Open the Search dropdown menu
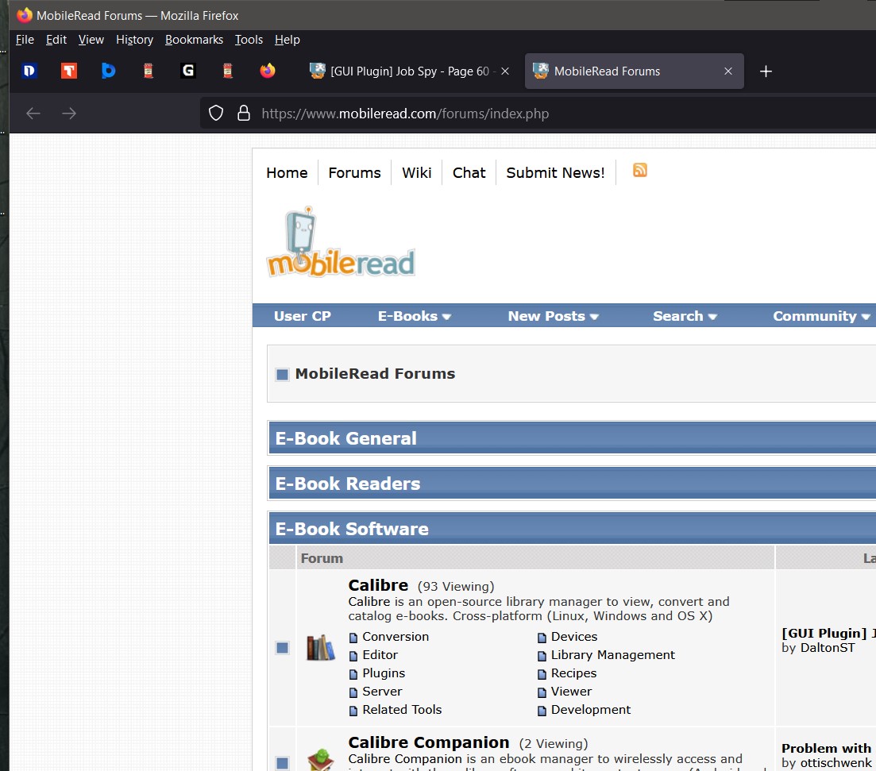 pyautogui.click(x=685, y=316)
